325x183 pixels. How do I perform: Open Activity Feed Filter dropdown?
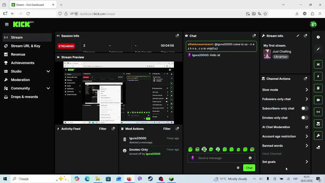pyautogui.click(x=103, y=129)
